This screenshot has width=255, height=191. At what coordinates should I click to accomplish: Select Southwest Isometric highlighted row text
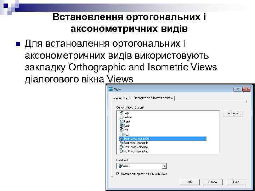point(136,139)
